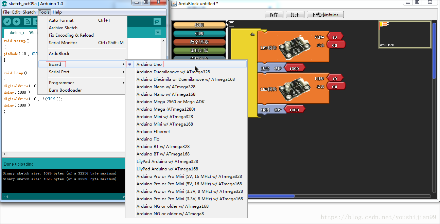Click the Java icon in ArduBlock title bar

pyautogui.click(x=174, y=3)
